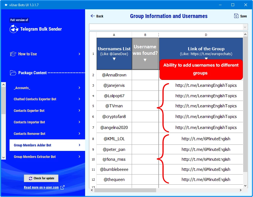Screen dimensions: 253x197
Task: Click the vUser app icon in title bar
Action: pyautogui.click(x=6, y=5)
